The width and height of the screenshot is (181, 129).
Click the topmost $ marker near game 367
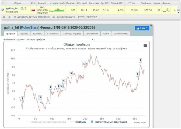coord(140,60)
